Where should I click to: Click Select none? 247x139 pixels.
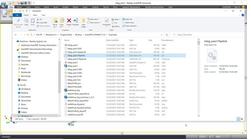[x=128, y=22]
